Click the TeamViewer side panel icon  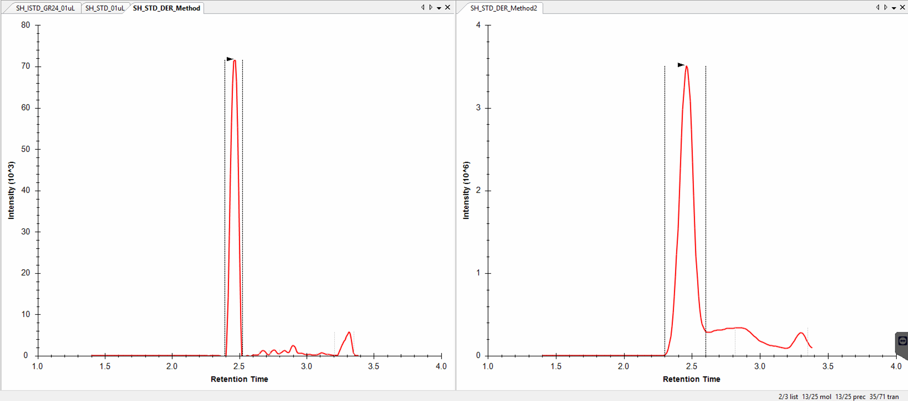pos(902,341)
